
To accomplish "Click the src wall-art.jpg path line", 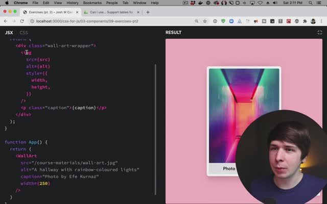I will (x=69, y=163).
